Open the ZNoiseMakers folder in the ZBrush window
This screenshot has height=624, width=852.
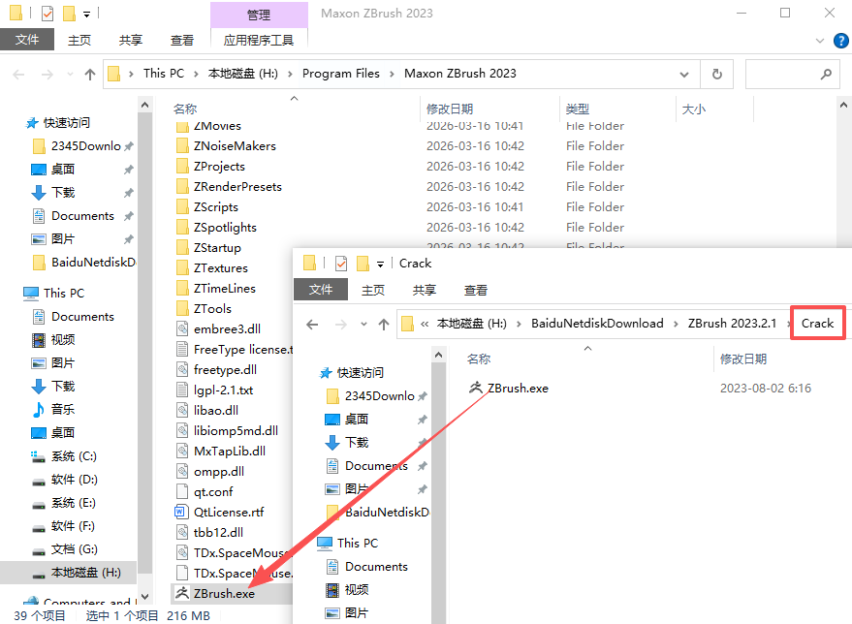235,146
